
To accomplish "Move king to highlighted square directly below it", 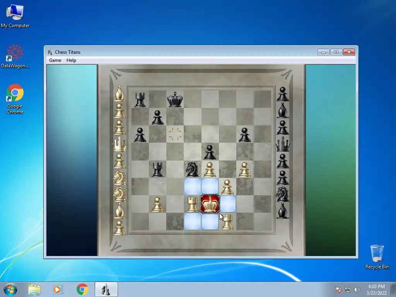I will [210, 221].
